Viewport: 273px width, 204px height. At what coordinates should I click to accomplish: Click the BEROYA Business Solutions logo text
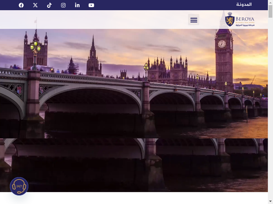click(x=245, y=19)
